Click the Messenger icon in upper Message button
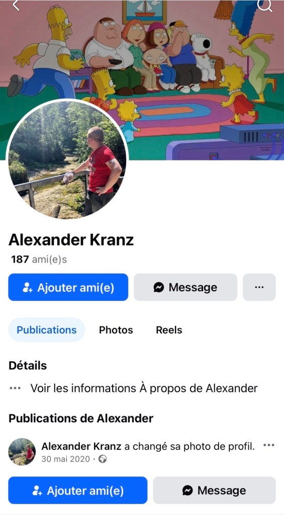This screenshot has width=284, height=515. [158, 287]
